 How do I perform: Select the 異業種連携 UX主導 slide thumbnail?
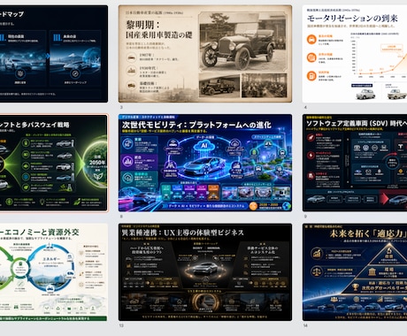click(205, 272)
